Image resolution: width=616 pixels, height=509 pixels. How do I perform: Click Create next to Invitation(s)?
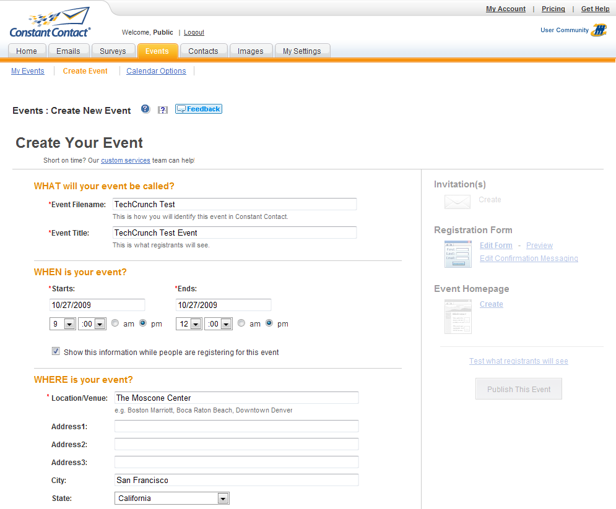pyautogui.click(x=490, y=200)
